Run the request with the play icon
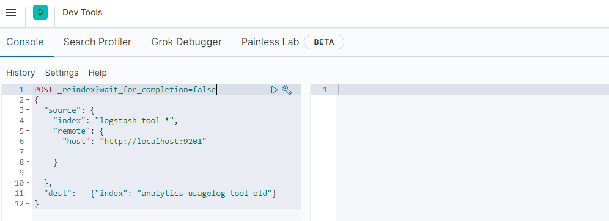 click(x=274, y=90)
